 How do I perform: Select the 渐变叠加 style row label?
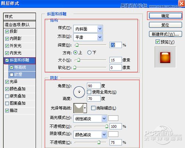pyautogui.click(x=17, y=96)
